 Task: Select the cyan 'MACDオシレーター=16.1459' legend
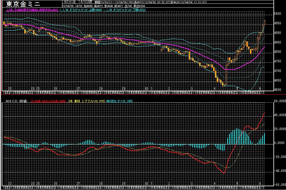[120, 101]
